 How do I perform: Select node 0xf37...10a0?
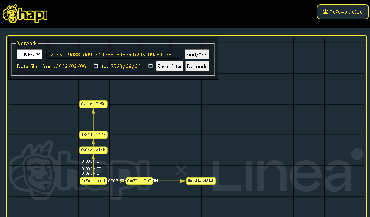click(139, 181)
